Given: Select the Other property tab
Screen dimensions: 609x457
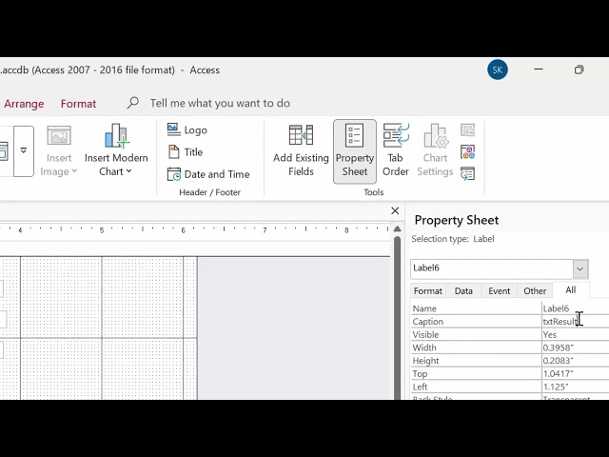Looking at the screenshot, I should [535, 290].
